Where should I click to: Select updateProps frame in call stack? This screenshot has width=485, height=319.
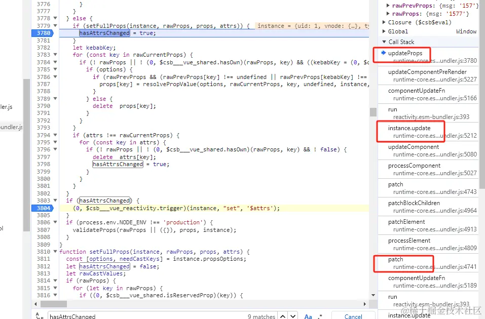pyautogui.click(x=428, y=57)
